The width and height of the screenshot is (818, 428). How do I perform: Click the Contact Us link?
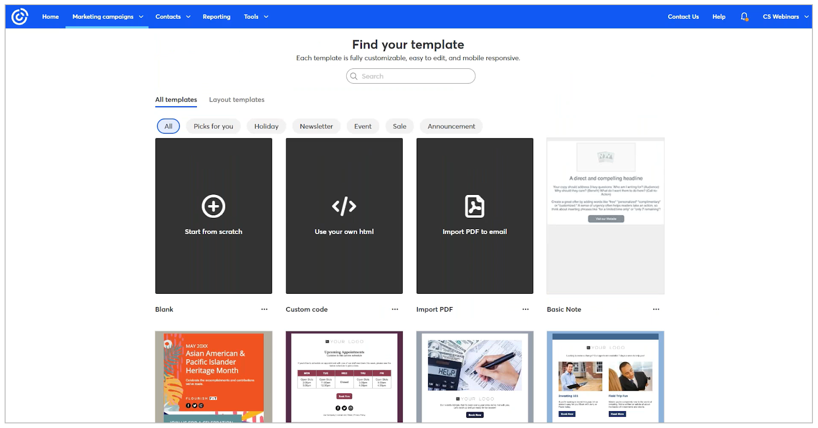tap(683, 17)
